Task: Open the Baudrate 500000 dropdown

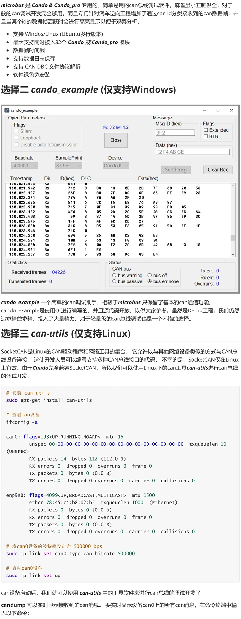Action: point(24,166)
